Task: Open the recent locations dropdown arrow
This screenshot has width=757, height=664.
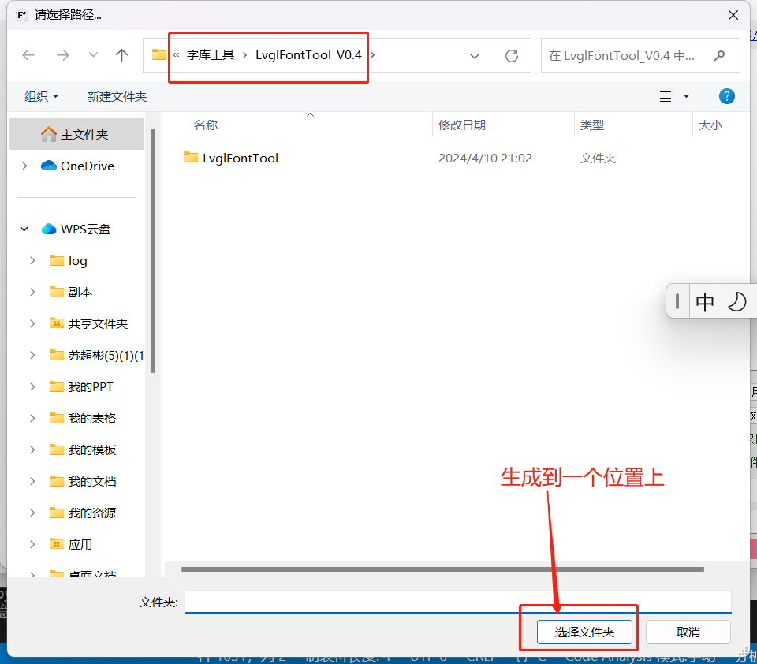Action: [93, 55]
